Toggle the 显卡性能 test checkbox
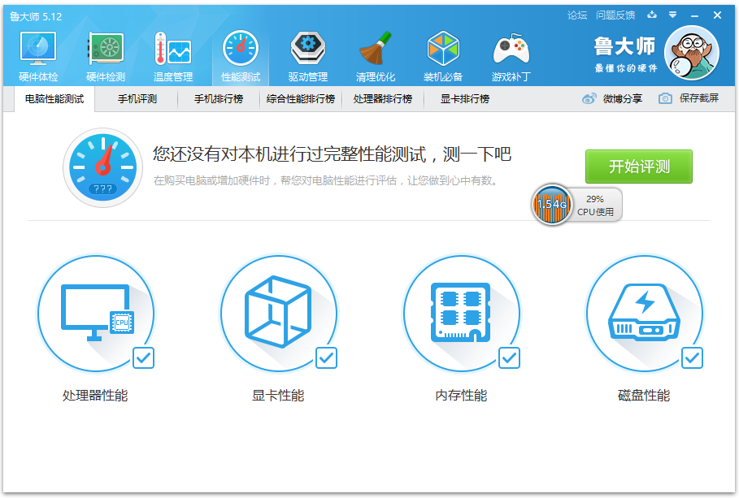 pos(327,357)
